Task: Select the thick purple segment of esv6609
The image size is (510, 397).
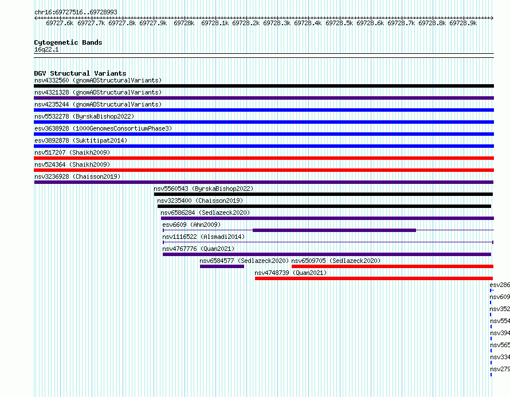Action: 334,230
